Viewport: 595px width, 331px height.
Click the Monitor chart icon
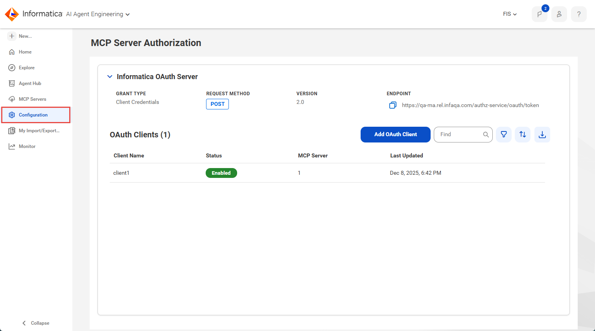click(x=12, y=146)
